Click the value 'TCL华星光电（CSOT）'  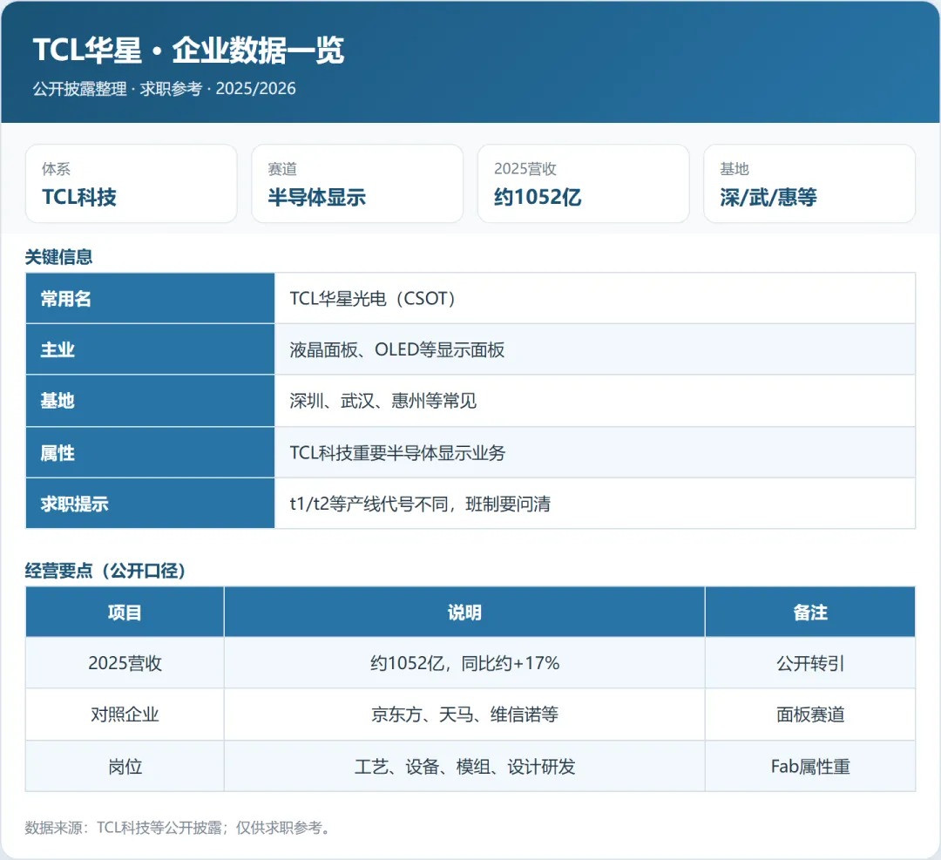tap(373, 298)
